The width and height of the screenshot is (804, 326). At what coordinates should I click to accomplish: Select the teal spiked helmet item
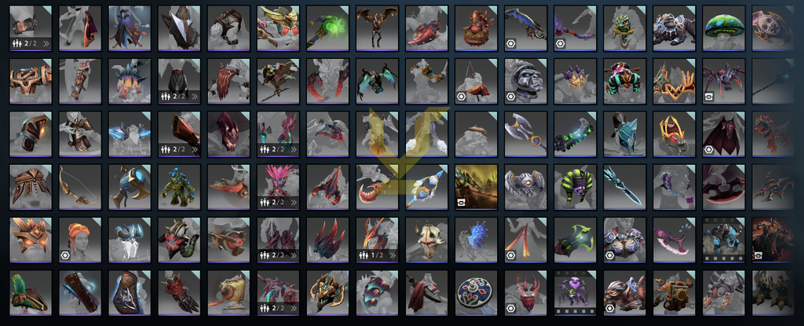click(x=624, y=134)
